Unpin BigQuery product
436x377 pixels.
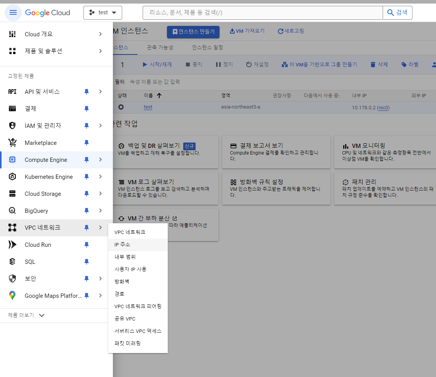click(87, 211)
